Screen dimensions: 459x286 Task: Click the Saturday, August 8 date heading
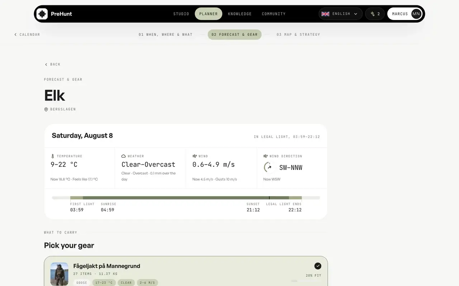(82, 135)
